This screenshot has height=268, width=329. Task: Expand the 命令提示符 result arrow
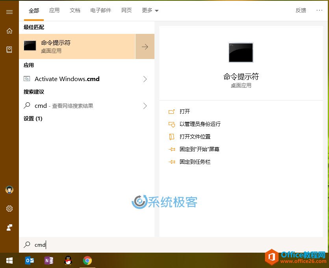[x=145, y=46]
